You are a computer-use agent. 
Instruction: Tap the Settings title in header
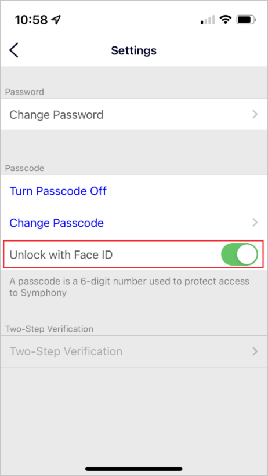pyautogui.click(x=134, y=50)
